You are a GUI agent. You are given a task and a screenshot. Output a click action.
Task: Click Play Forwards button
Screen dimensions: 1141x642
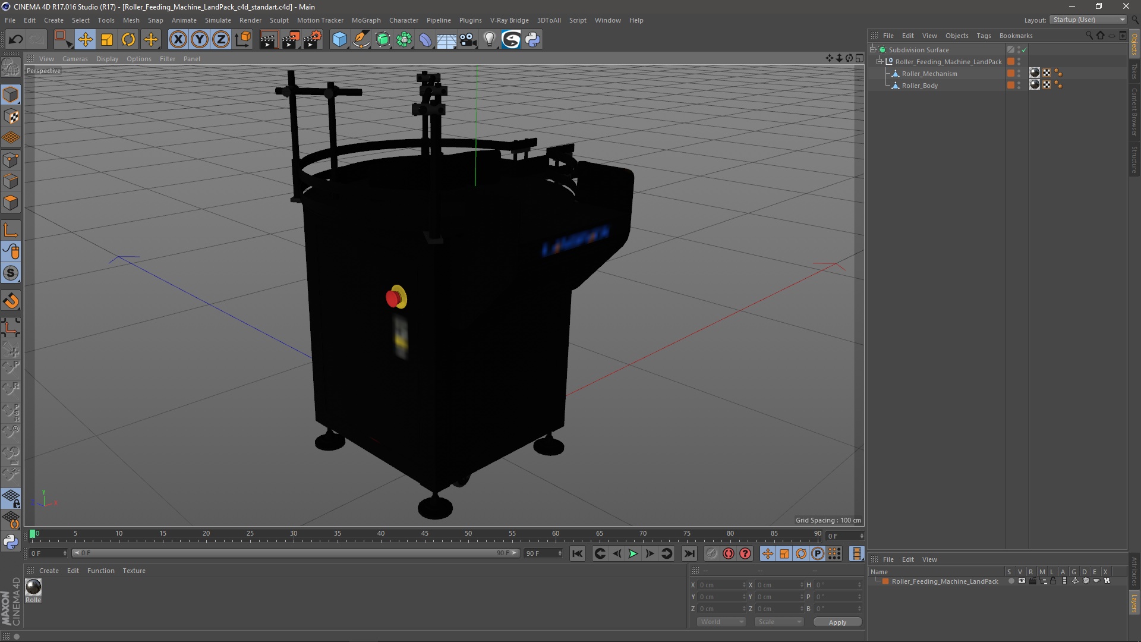[x=633, y=554]
